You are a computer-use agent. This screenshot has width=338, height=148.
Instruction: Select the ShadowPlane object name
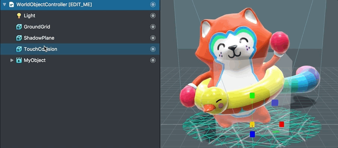[x=39, y=38]
